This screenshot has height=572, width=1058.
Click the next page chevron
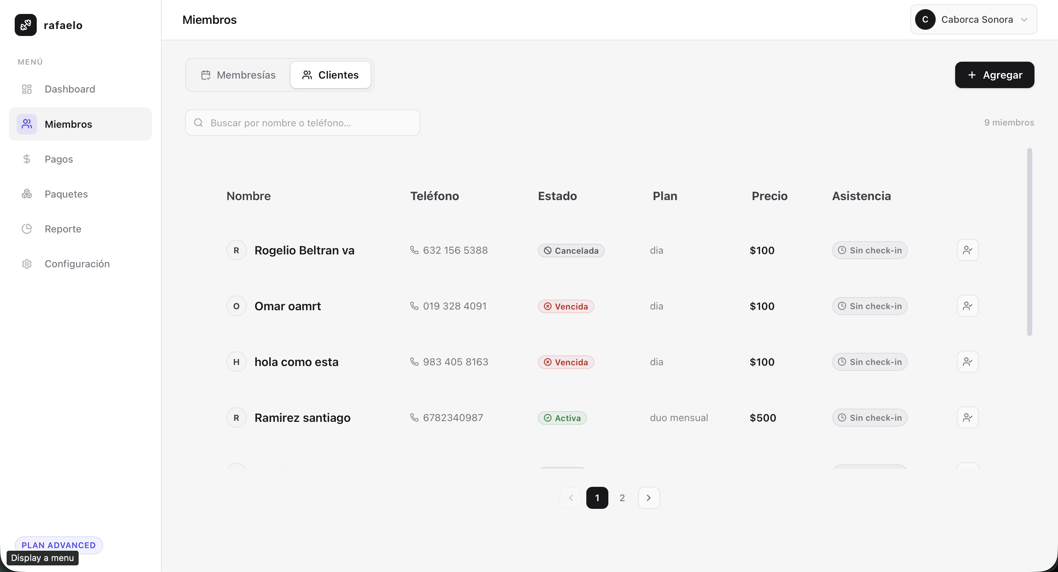point(649,498)
